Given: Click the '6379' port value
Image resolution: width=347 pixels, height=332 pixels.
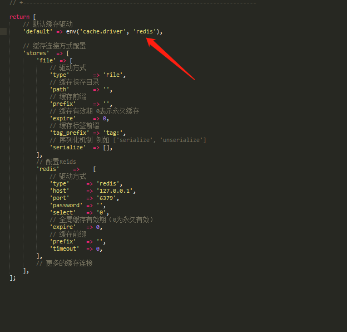Looking at the screenshot, I should (x=107, y=198).
